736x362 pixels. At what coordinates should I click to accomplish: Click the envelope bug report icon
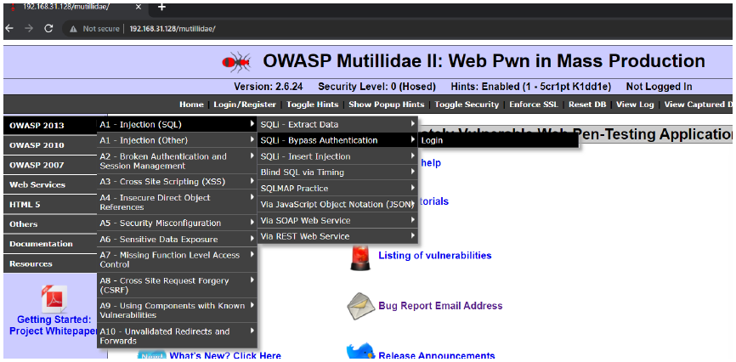[x=360, y=306]
